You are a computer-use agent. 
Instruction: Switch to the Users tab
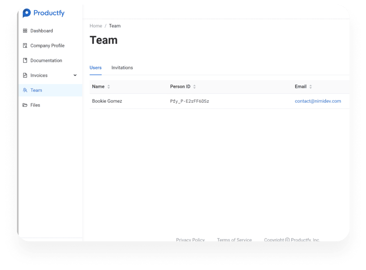point(96,68)
